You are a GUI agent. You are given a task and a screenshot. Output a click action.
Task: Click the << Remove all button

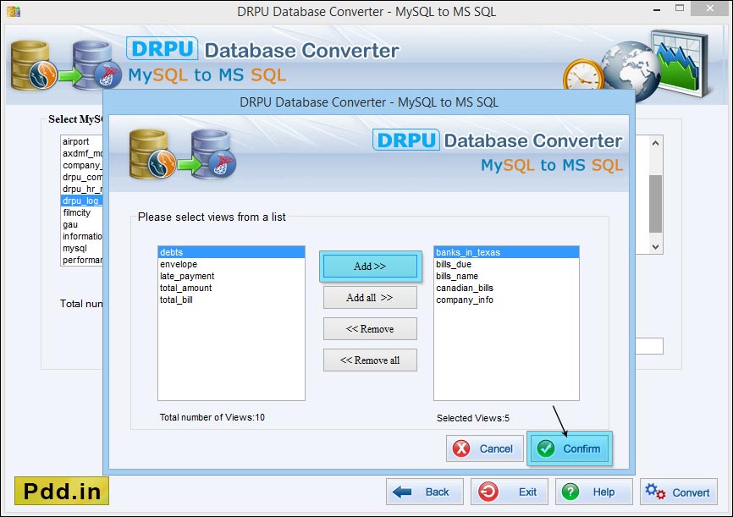point(370,360)
